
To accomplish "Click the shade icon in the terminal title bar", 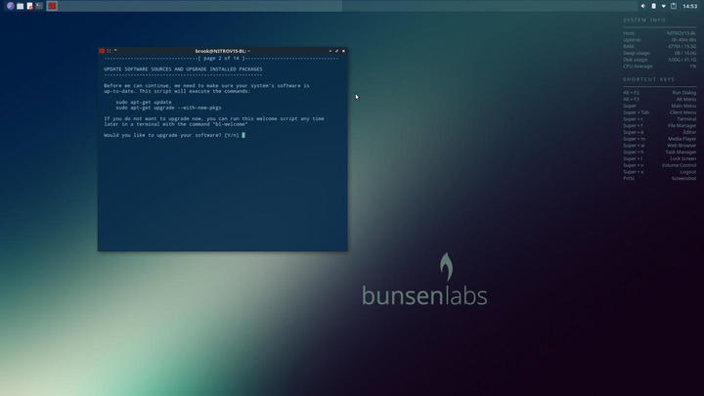I will click(x=115, y=50).
